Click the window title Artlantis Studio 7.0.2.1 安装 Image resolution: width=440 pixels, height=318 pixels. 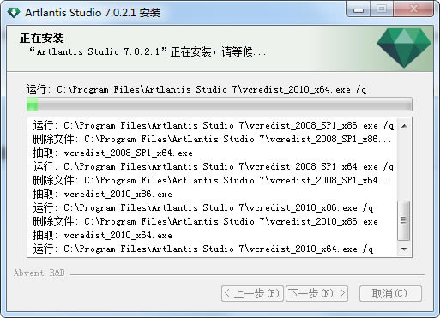click(93, 13)
